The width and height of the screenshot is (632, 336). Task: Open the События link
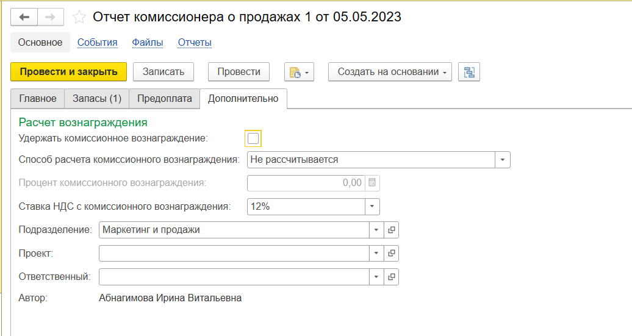click(97, 43)
